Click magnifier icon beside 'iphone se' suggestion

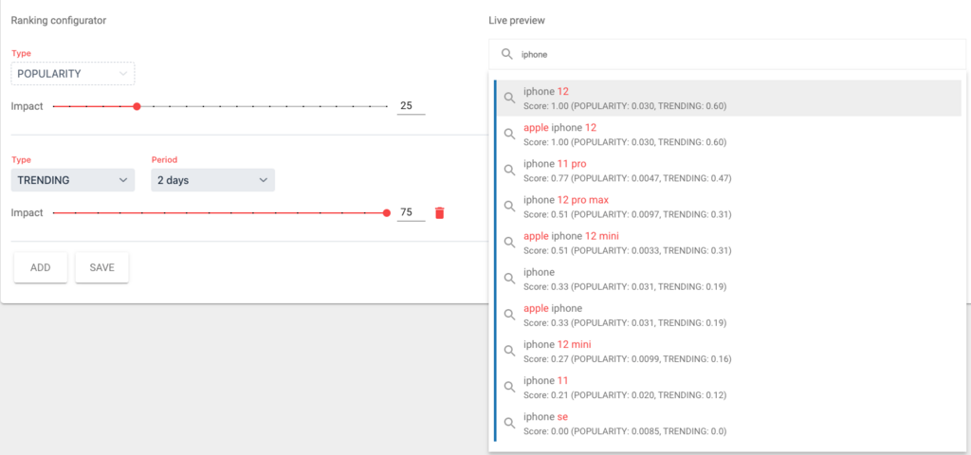tap(509, 423)
